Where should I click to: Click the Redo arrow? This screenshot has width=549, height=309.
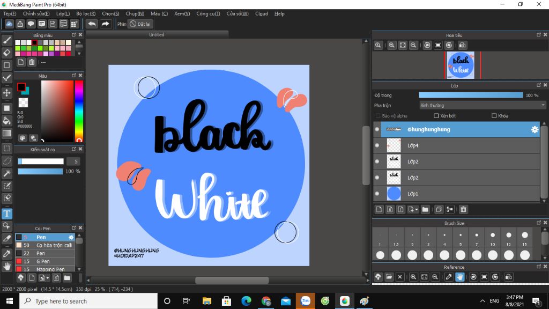(105, 24)
